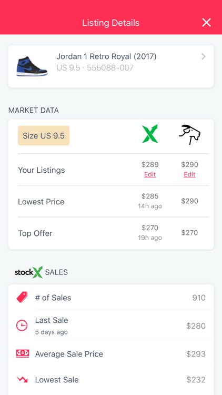Edit the $289 StockX listing
222x395 pixels.
click(150, 174)
